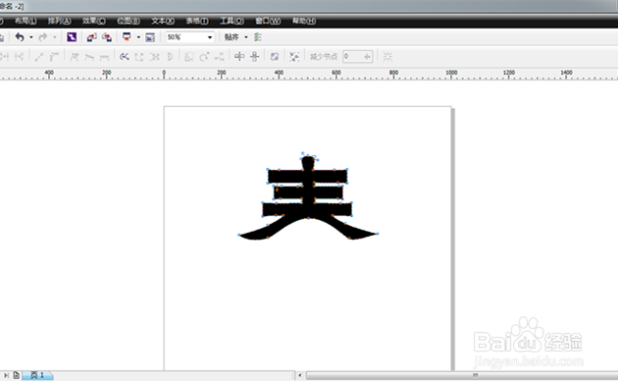Click the black 夫 character shape on the canvas
Image resolution: width=618 pixels, height=383 pixels.
[308, 197]
